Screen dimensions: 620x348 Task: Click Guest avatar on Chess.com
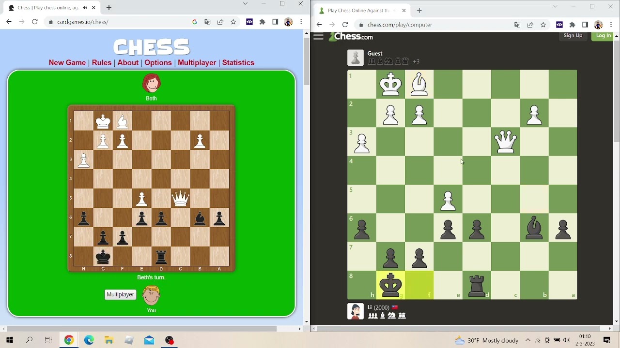pos(356,58)
